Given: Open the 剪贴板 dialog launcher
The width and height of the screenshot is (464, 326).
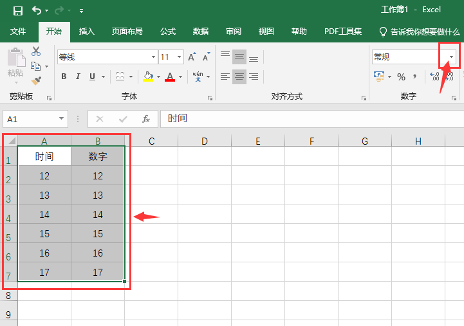Looking at the screenshot, I should (49, 98).
